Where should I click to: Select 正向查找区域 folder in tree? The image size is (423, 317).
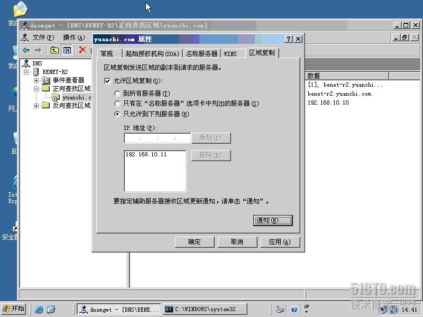pos(71,89)
